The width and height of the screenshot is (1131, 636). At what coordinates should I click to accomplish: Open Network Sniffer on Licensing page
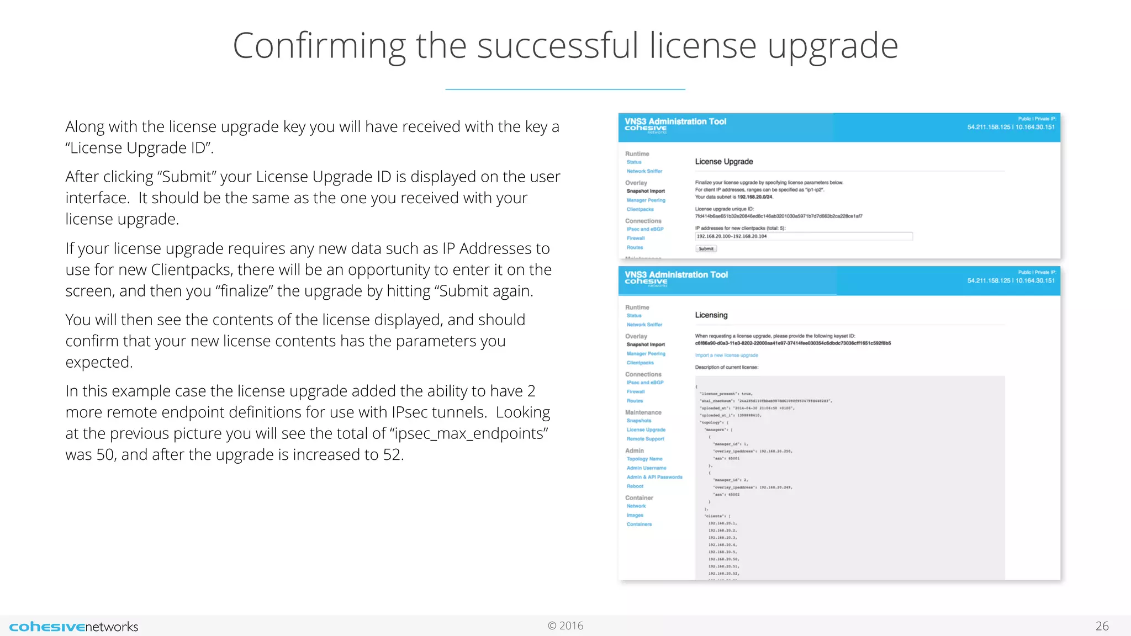coord(644,325)
